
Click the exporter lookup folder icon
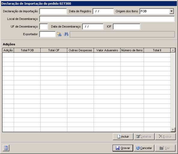tap(59, 34)
